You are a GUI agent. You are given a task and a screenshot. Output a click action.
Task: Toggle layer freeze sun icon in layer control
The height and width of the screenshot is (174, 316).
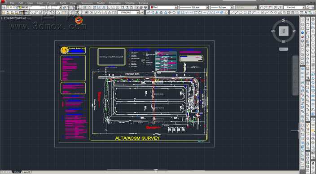(11, 7)
